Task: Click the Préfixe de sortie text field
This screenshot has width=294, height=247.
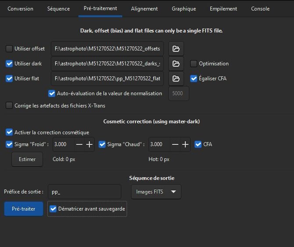Action: pos(84,192)
